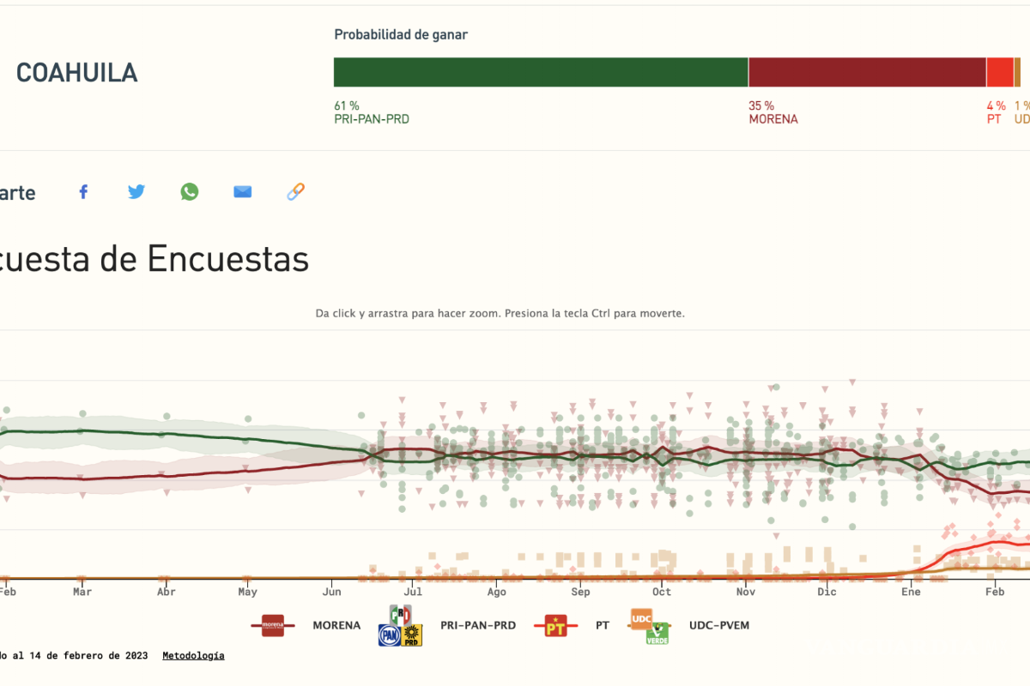Open the Metodología link
Viewport: 1030px width, 686px height.
(x=193, y=655)
